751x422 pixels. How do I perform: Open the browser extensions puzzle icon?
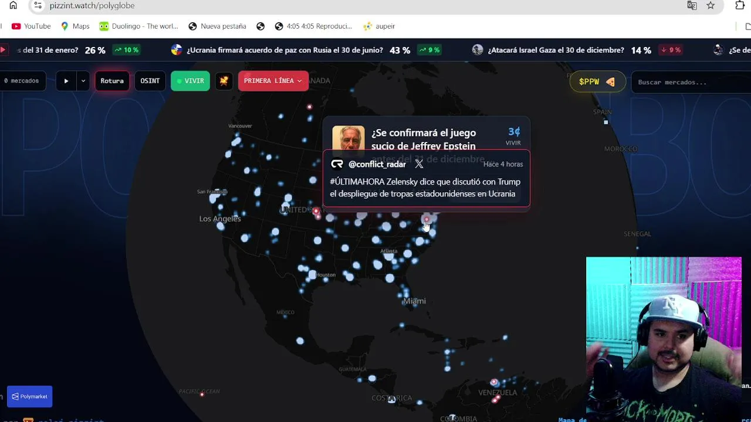coord(740,5)
